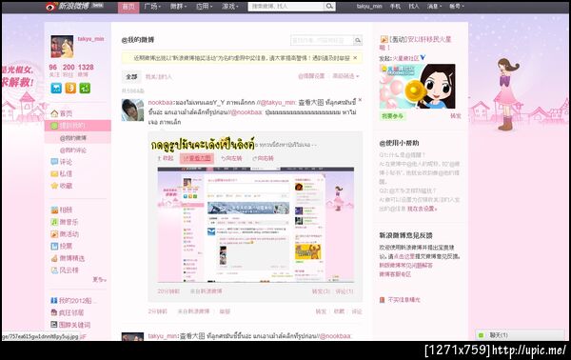
Task: Click the 96 关注 following count
Action: coord(53,70)
